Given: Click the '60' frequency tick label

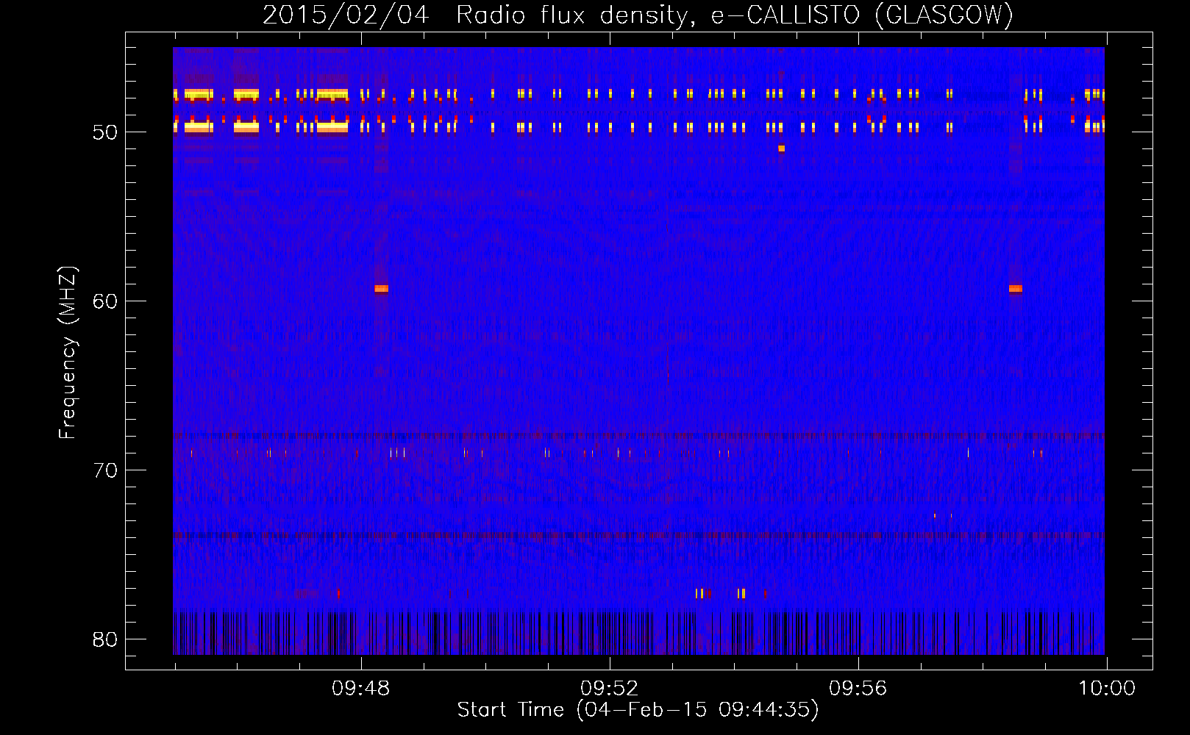Looking at the screenshot, I should click(105, 301).
